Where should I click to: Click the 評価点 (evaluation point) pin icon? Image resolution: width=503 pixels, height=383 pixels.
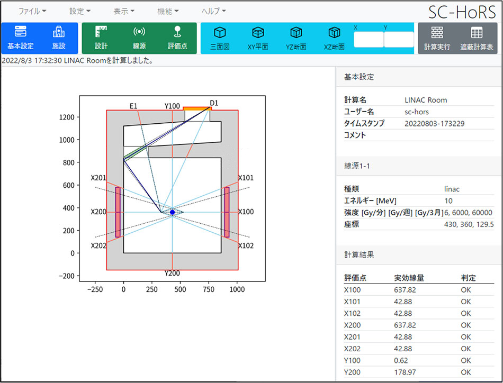pos(177,38)
